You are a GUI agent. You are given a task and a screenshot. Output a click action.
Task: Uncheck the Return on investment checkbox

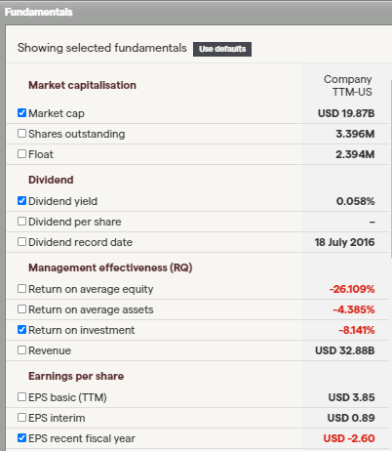[x=21, y=330]
